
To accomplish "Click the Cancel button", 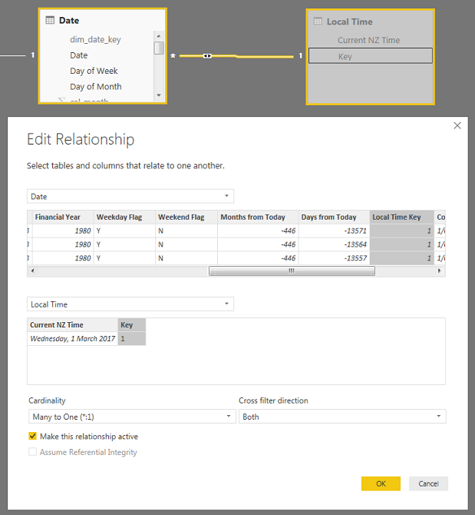I will pyautogui.click(x=428, y=483).
